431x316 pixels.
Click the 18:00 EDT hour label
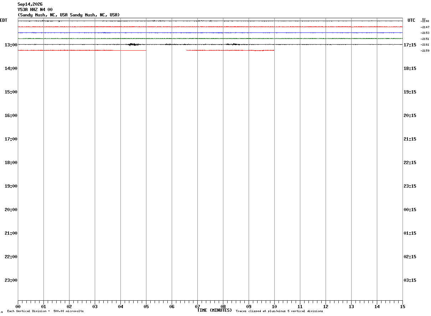[11, 163]
